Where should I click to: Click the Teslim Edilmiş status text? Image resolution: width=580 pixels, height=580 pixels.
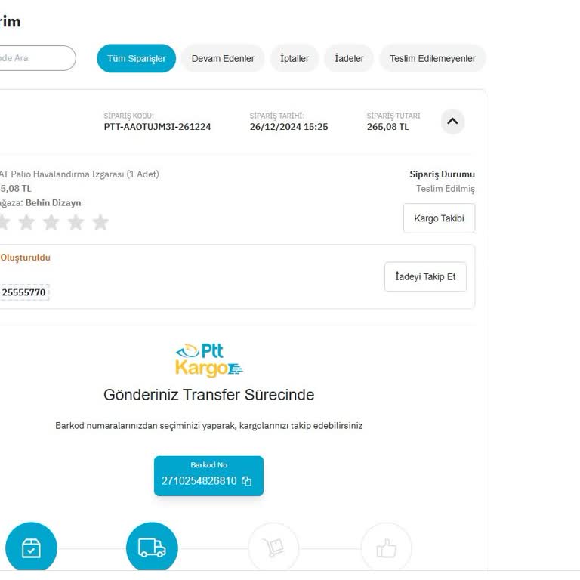click(x=446, y=189)
